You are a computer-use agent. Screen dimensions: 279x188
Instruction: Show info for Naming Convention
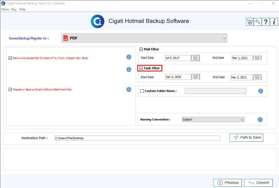[260, 120]
